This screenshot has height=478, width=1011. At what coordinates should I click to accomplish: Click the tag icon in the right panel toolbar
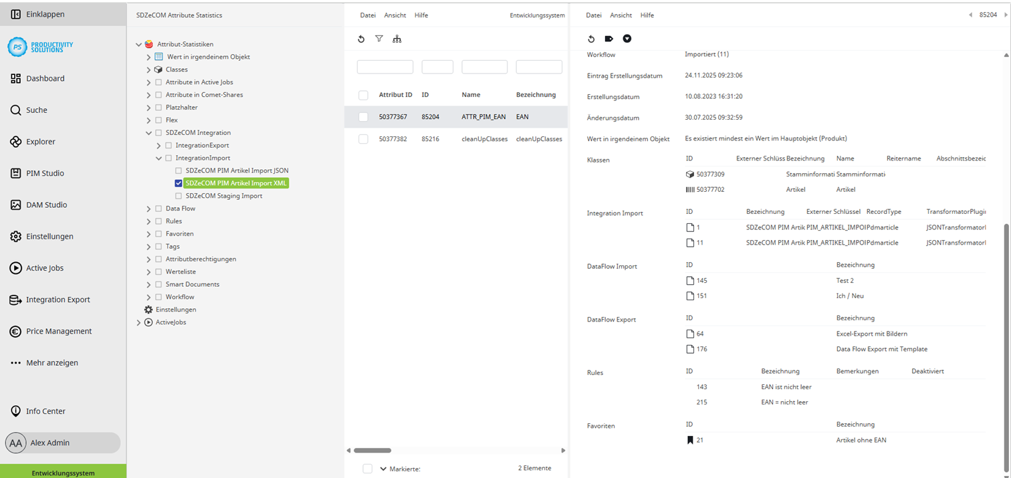click(609, 39)
